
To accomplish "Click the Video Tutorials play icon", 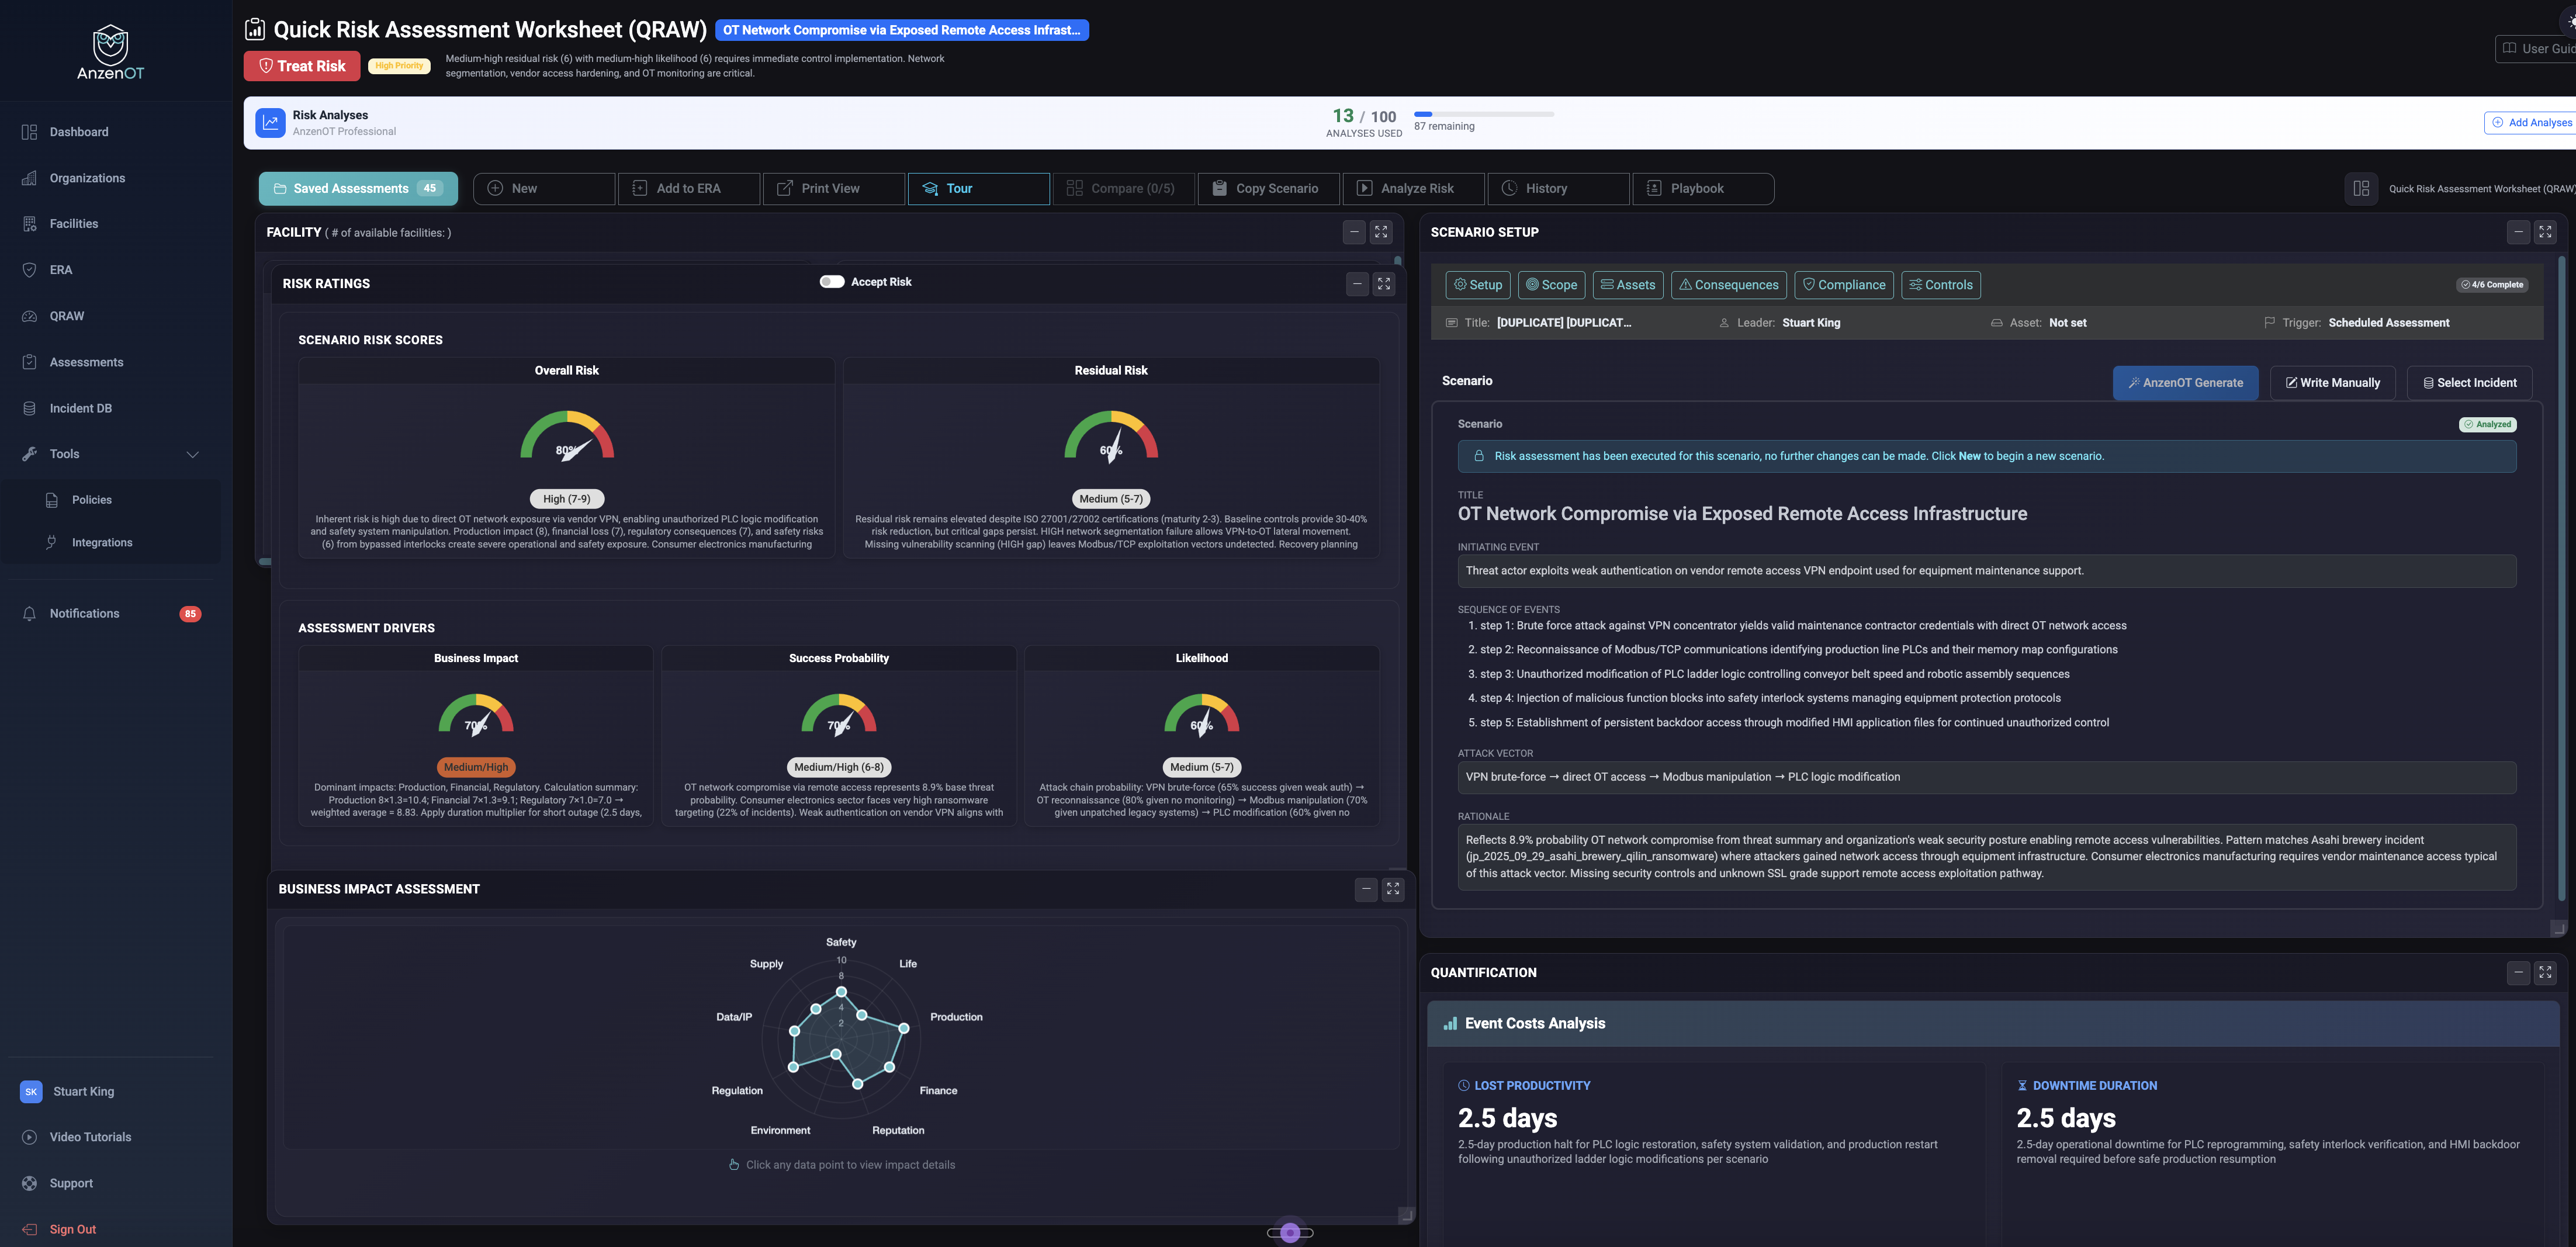I will 29,1137.
